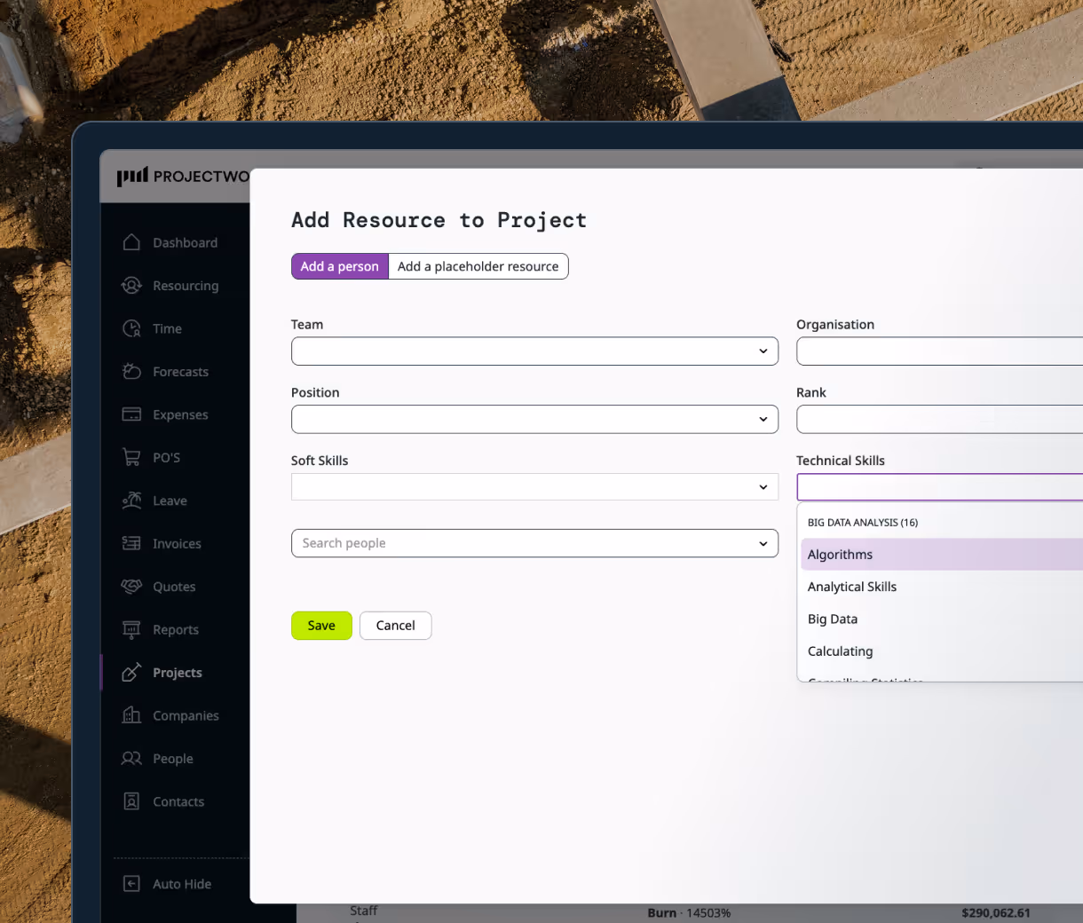The height and width of the screenshot is (923, 1083).
Task: Select the Add a person tab
Action: click(x=340, y=266)
